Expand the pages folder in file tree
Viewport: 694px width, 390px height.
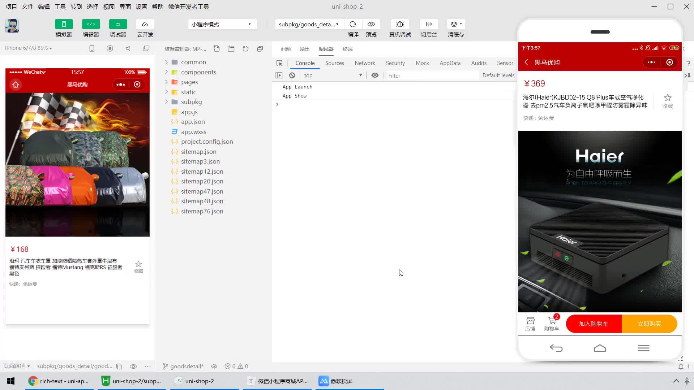[166, 82]
